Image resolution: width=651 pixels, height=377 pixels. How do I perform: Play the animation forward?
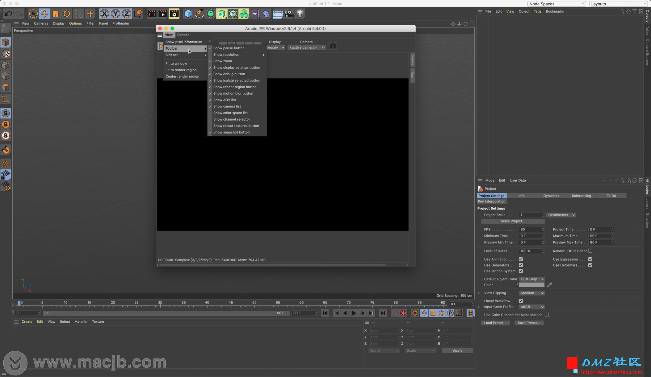(x=354, y=313)
